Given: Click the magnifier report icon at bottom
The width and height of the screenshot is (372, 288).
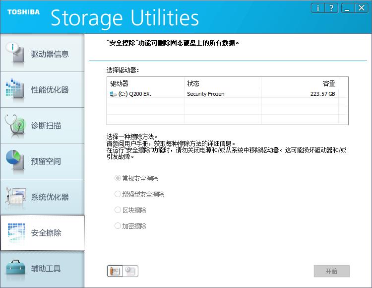Looking at the screenshot, I should pos(130,271).
